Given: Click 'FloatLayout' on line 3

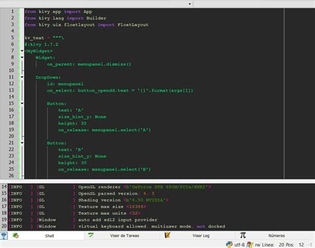Looking at the screenshot, I should pos(133,25).
